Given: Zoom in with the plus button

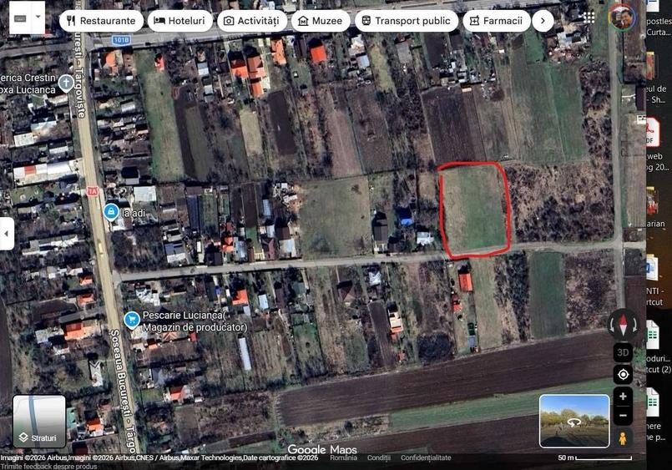Looking at the screenshot, I should (x=623, y=397).
